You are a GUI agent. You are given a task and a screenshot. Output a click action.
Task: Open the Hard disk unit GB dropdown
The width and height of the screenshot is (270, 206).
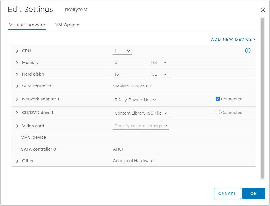159,74
